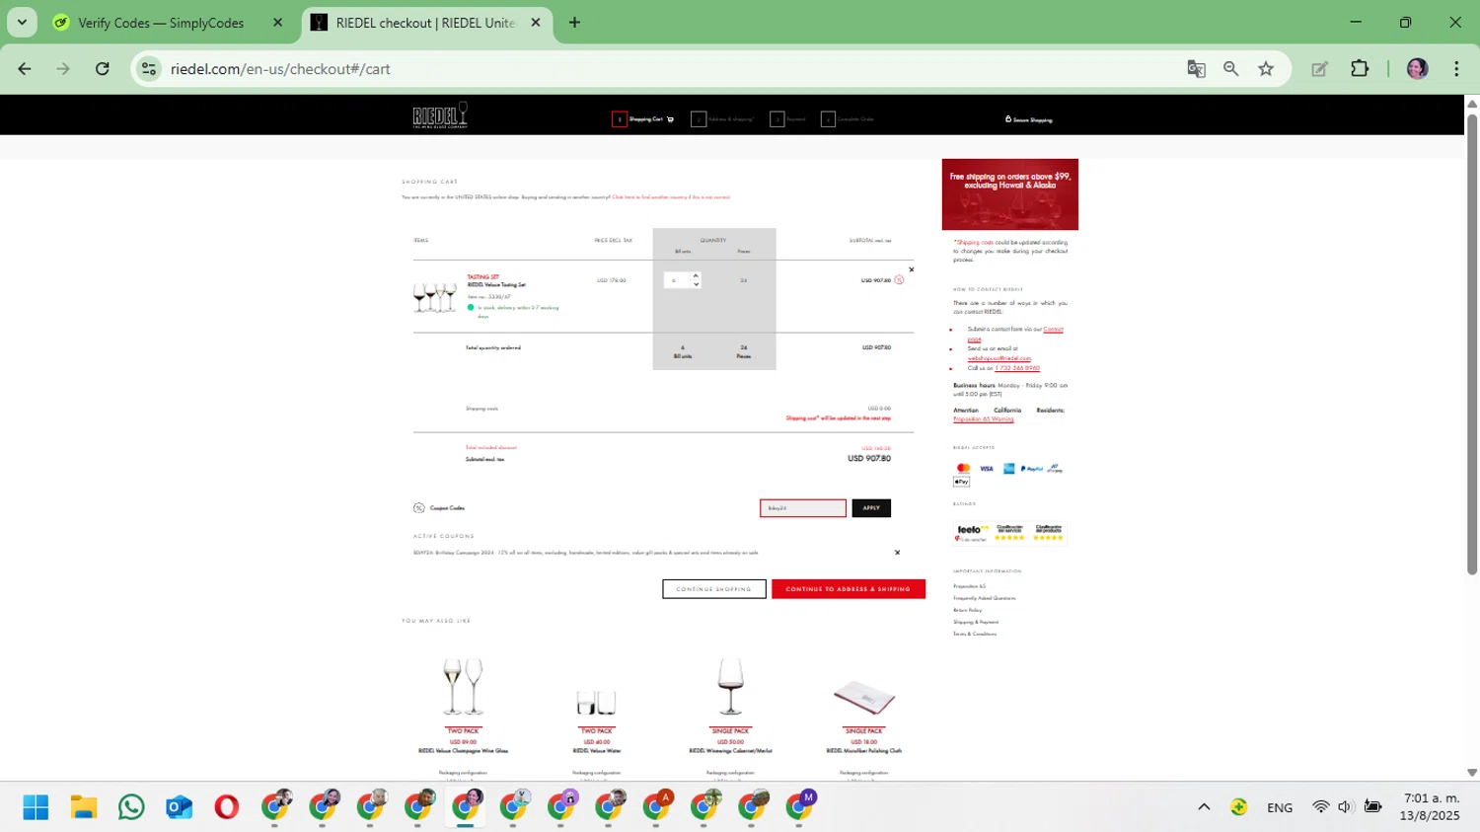1480x832 pixels.
Task: Go to the Complete Order step
Action: [x=848, y=119]
